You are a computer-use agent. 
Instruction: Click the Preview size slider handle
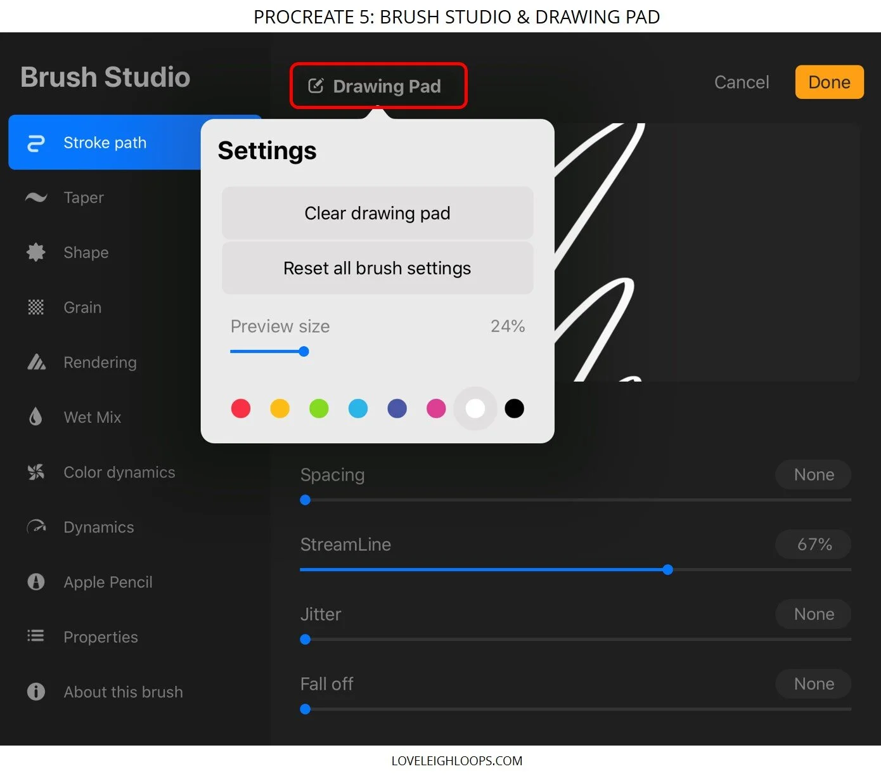(x=304, y=351)
